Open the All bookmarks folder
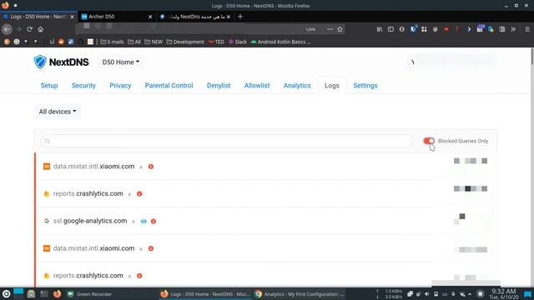 point(134,42)
